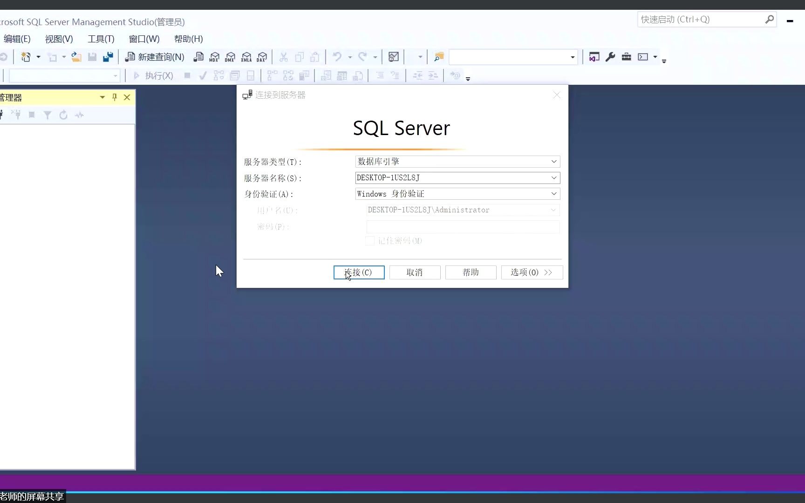805x503 pixels.
Task: Click the Standard toolbar overflow options arrow
Action: (664, 61)
